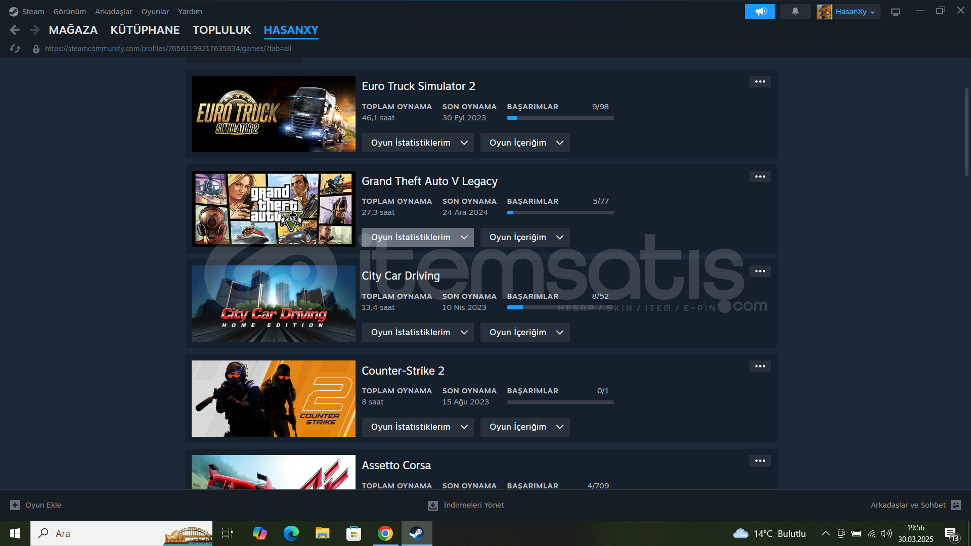This screenshot has width=971, height=546.
Task: Open Task View on taskbar
Action: click(x=228, y=533)
